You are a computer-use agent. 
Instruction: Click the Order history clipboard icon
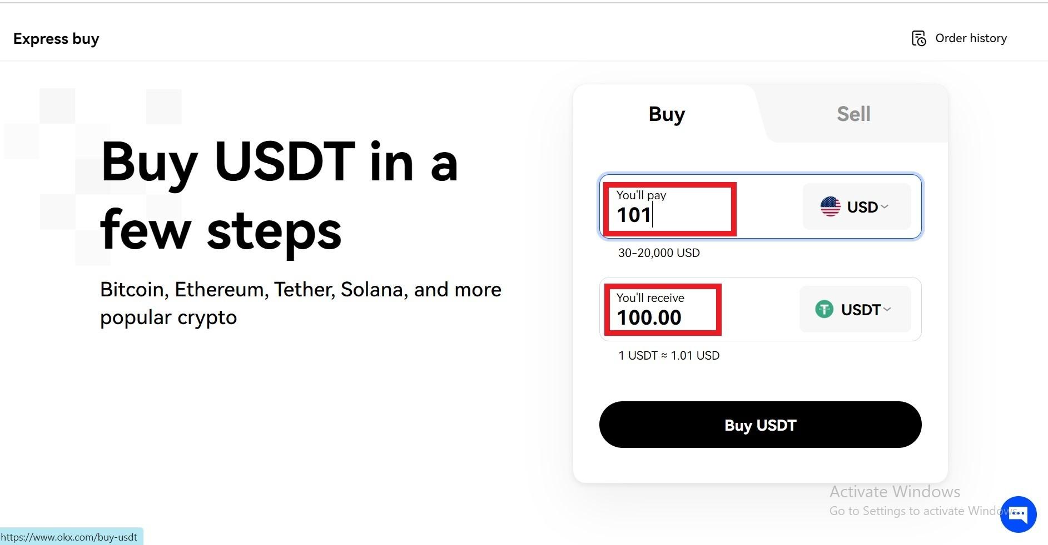tap(918, 38)
